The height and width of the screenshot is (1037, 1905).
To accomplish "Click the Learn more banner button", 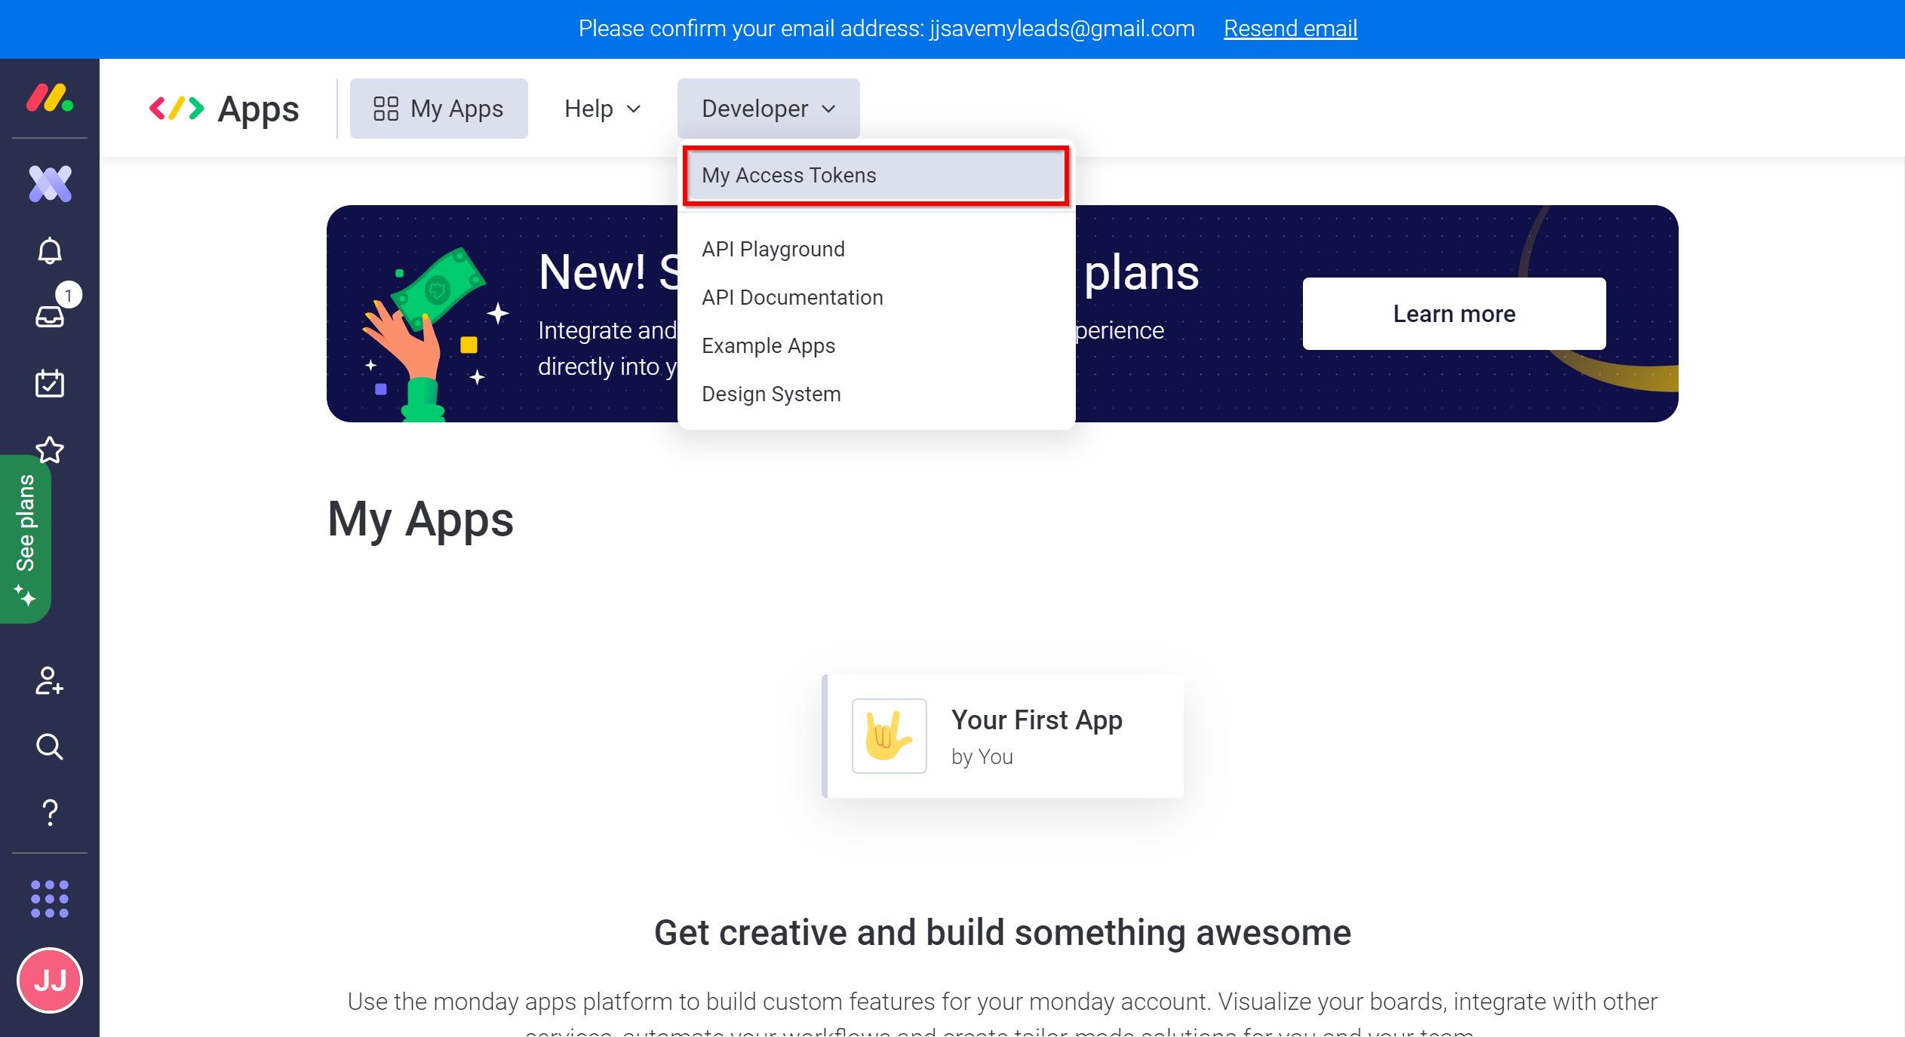I will coord(1454,314).
